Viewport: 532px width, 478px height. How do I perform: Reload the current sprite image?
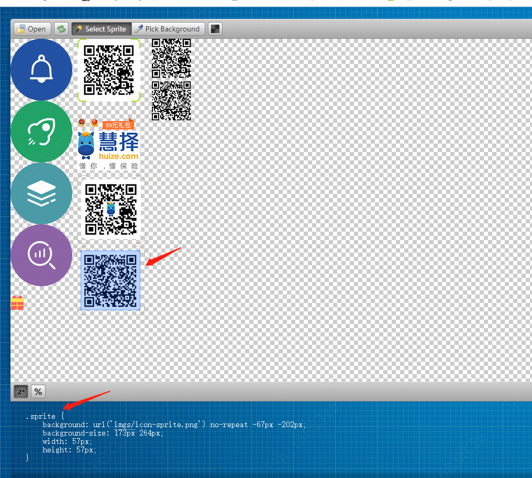pyautogui.click(x=61, y=29)
